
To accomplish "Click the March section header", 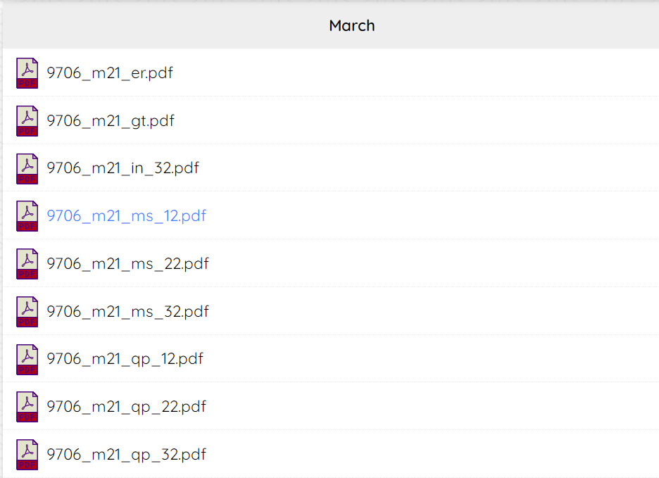I will point(352,25).
